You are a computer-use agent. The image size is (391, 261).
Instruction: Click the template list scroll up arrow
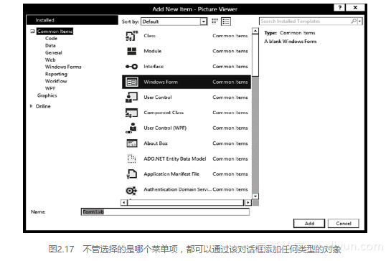[255, 31]
